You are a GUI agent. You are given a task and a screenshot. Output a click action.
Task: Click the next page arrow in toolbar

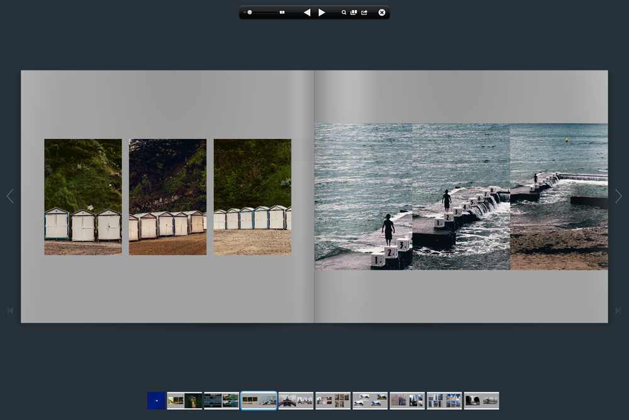point(321,13)
